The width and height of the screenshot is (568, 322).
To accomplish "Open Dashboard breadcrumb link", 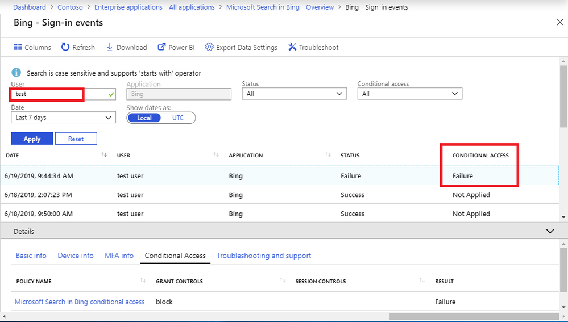I will (x=30, y=7).
